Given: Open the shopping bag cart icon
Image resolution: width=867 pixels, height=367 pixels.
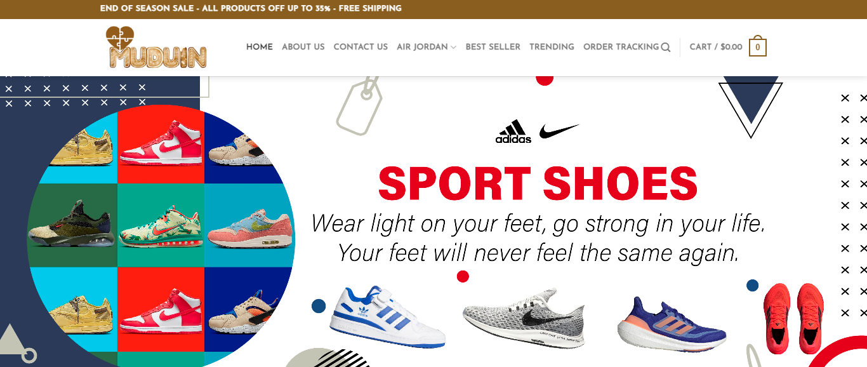Looking at the screenshot, I should click(757, 47).
